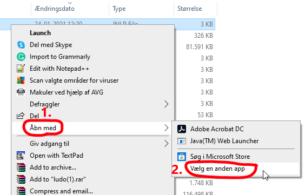Sort by Type column header

click(141, 9)
